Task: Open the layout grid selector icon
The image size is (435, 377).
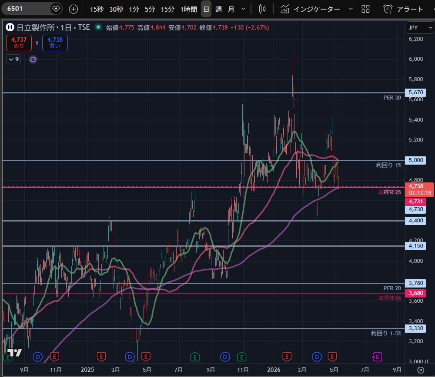Action: pyautogui.click(x=366, y=9)
